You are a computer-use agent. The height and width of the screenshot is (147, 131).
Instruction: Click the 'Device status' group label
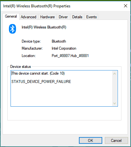click(20, 67)
